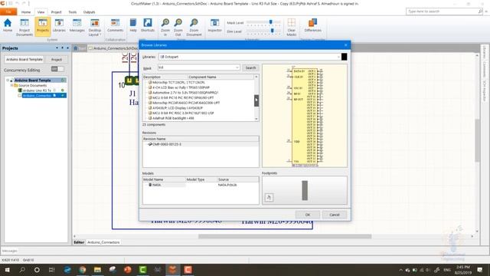Open the File menu

[8, 12]
